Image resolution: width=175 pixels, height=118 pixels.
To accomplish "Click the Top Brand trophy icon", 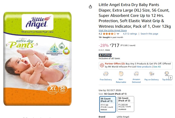I will tap(167, 74).
